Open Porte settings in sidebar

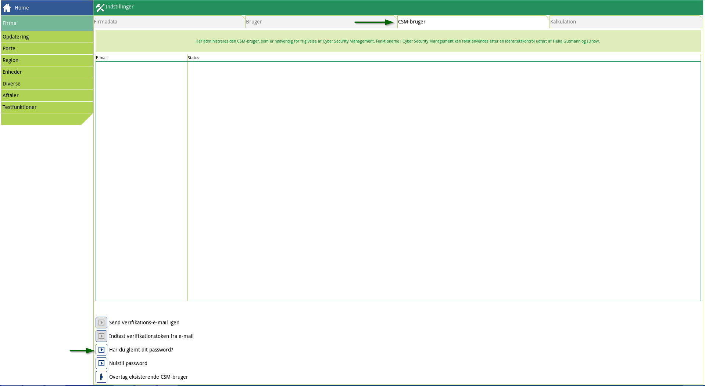[47, 48]
